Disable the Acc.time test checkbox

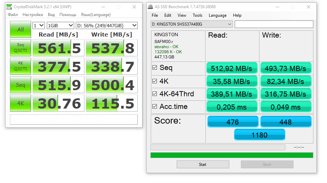pos(154,107)
